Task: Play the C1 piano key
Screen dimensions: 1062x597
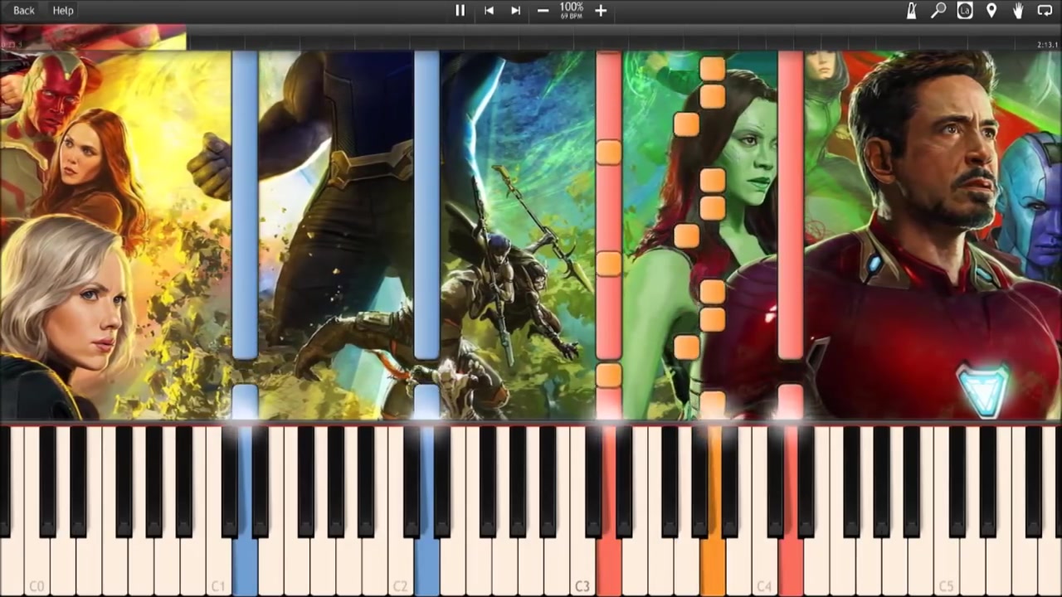Action: (219, 512)
